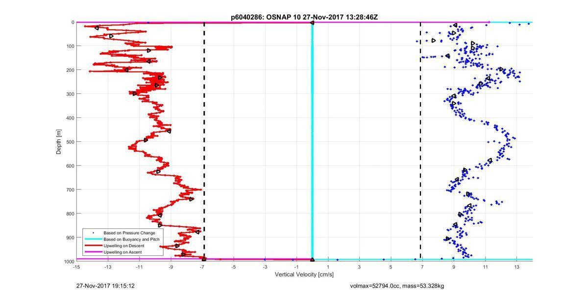
Task: Click the '500' depth tick label
Action: point(70,142)
